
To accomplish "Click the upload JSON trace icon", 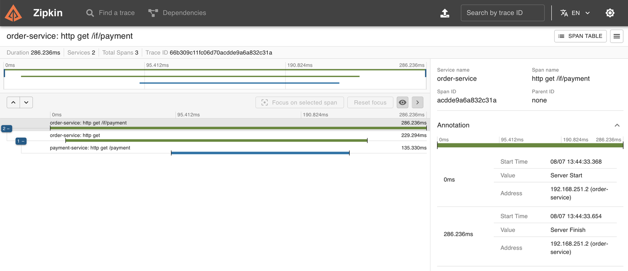I will click(444, 13).
